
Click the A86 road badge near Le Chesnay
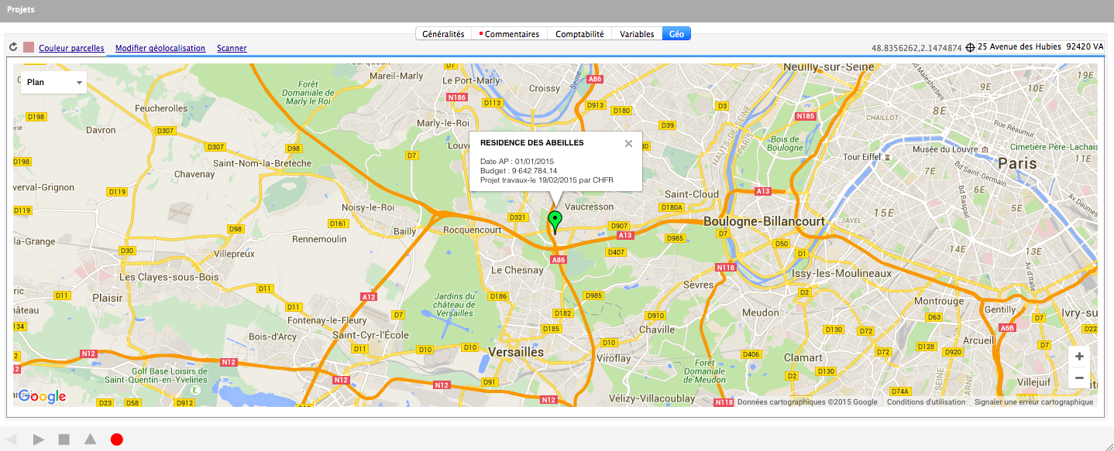pos(559,261)
